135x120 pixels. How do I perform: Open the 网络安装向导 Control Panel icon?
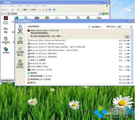tap(6, 41)
